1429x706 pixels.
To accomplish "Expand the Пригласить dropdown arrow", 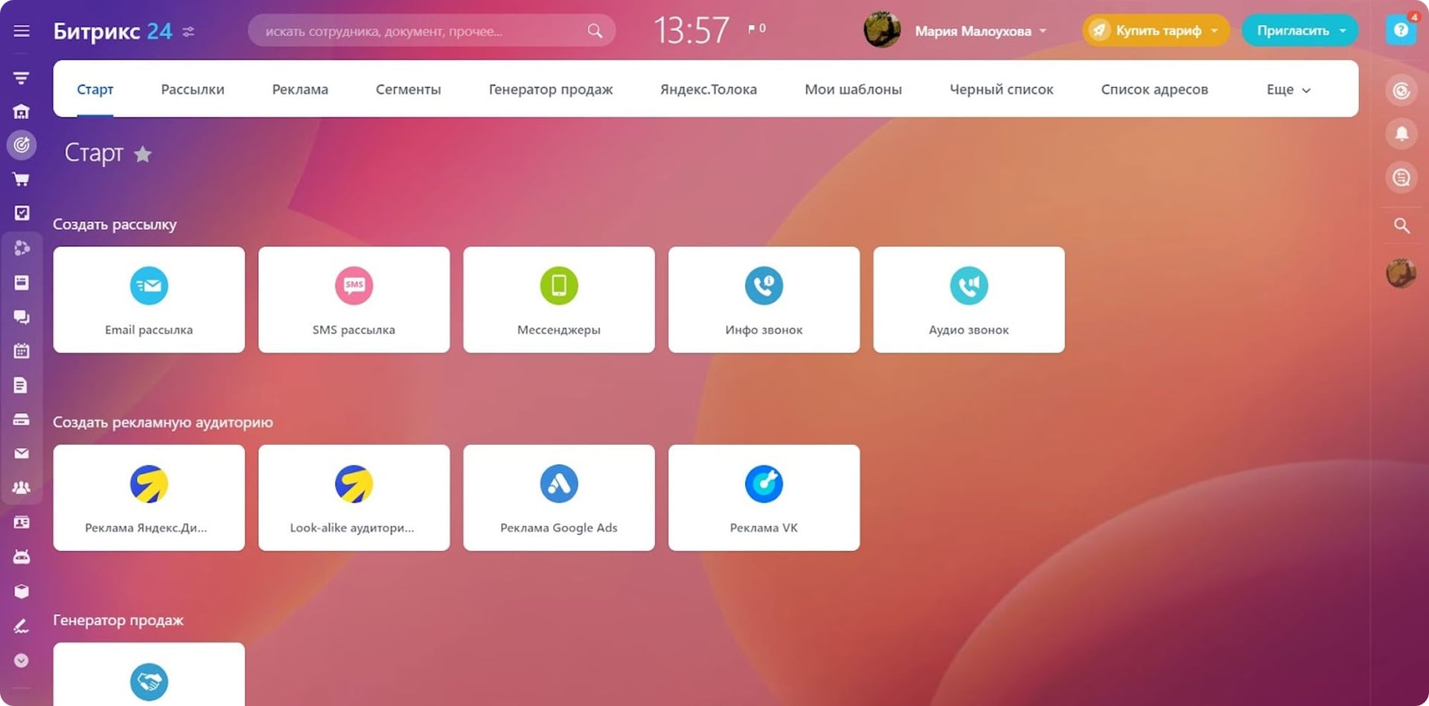I will pos(1343,31).
